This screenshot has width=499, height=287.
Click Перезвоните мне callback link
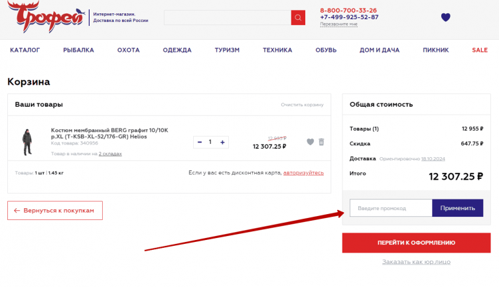pos(338,24)
